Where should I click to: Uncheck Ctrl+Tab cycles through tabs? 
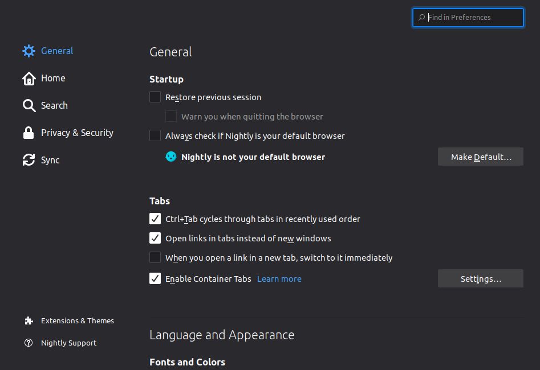click(155, 219)
